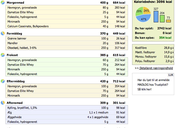Click the Frokost pie chart icon
The height and width of the screenshot is (128, 176).
[3, 55]
